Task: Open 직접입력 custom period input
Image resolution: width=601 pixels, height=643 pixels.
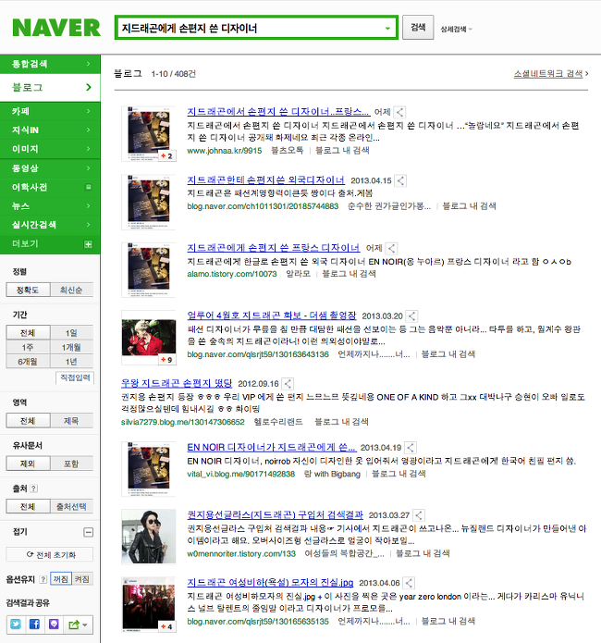Action: coord(75,377)
